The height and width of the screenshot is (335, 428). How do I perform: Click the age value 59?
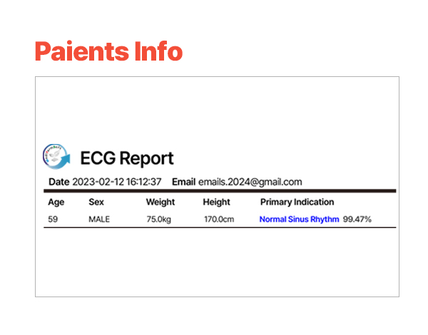53,219
